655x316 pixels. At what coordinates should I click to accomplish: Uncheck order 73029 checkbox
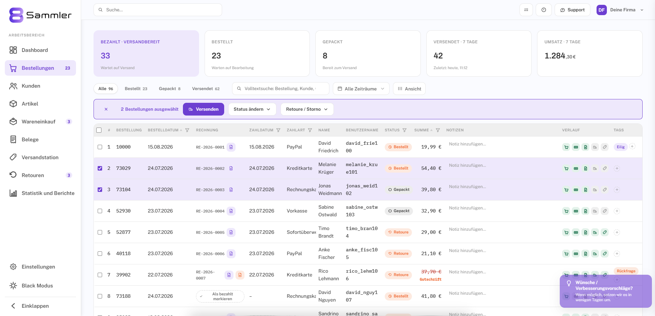[x=100, y=168]
